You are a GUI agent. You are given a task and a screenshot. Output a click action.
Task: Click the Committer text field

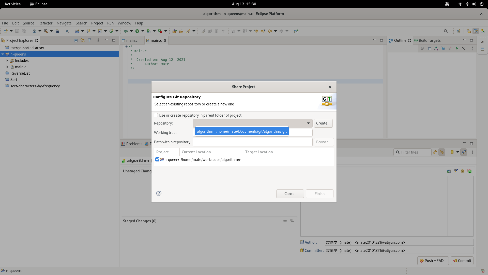(399, 251)
